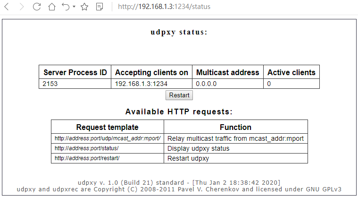
Task: Click the Active clients value 0
Action: (269, 84)
